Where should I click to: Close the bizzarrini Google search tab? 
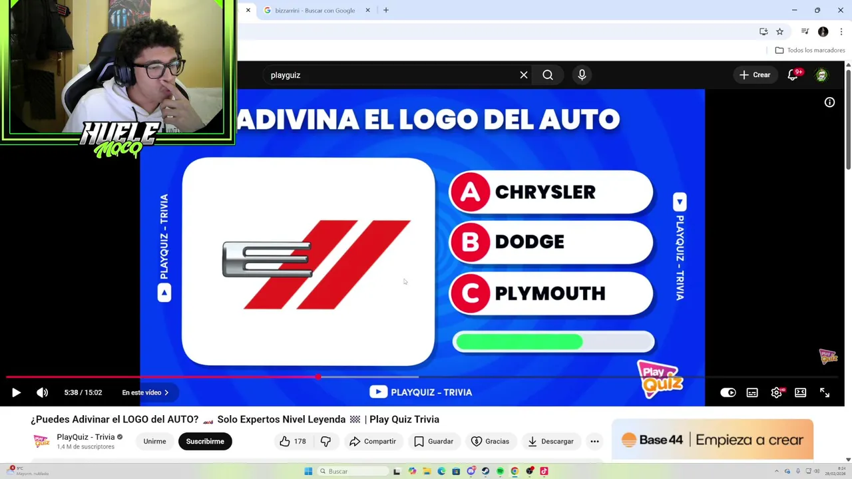(x=367, y=10)
